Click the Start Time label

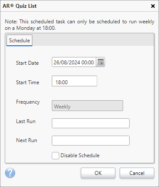[28, 82]
